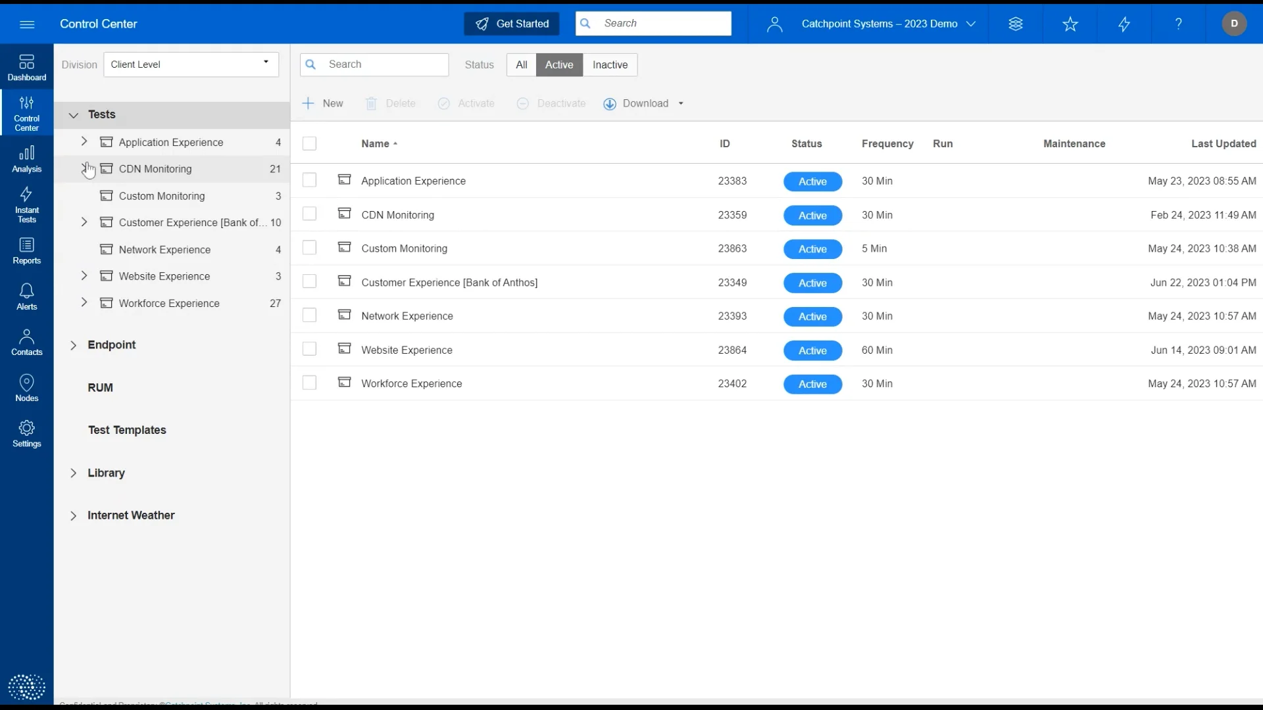Expand the Internet Weather section
Screen dimensions: 1263x710
(x=74, y=516)
